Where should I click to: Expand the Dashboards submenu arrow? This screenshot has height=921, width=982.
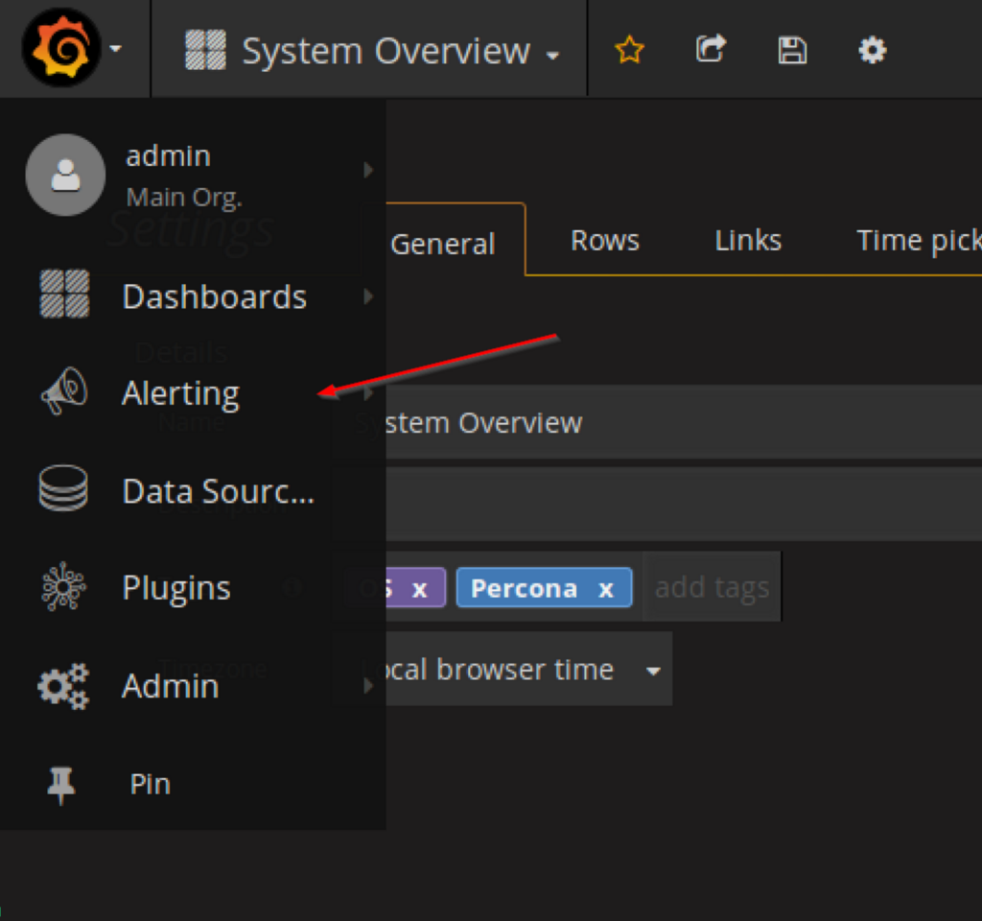368,297
